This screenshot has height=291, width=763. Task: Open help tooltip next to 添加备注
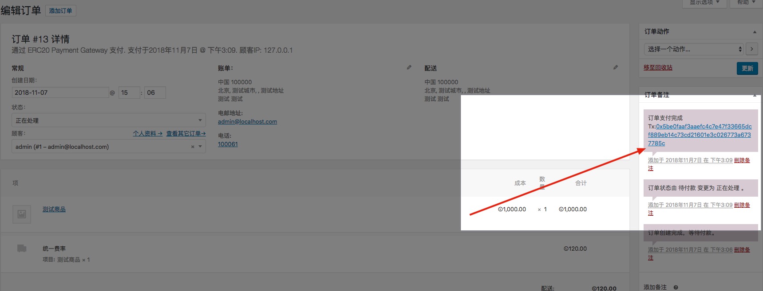coord(676,287)
